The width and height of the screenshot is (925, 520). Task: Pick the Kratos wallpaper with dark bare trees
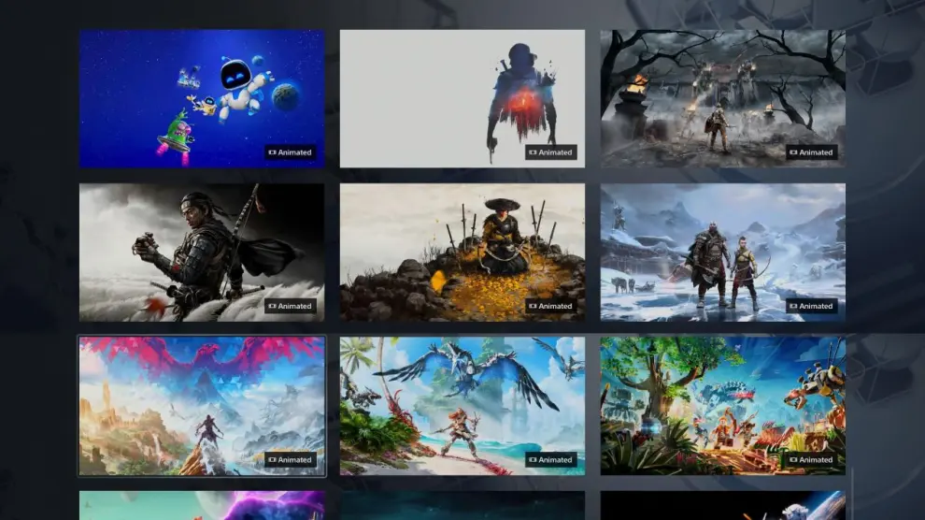pos(722,98)
